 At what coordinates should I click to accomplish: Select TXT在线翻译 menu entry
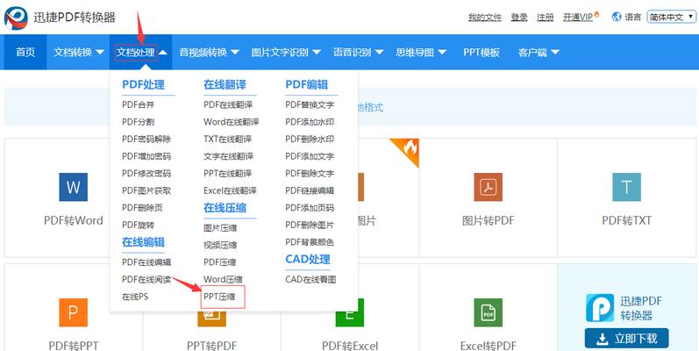click(228, 140)
